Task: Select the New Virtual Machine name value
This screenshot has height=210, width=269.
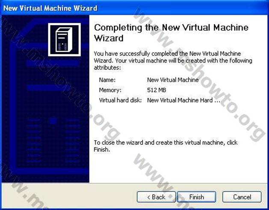Action: (x=173, y=80)
